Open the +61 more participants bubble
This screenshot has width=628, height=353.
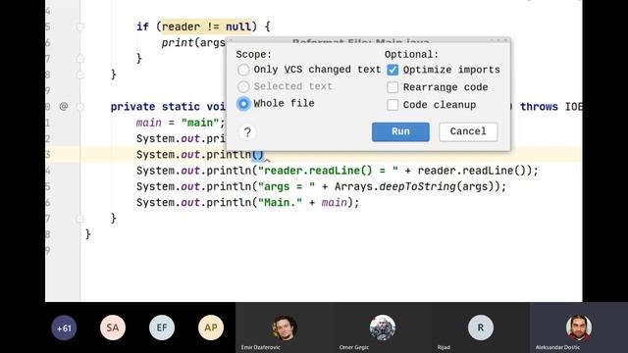64,328
